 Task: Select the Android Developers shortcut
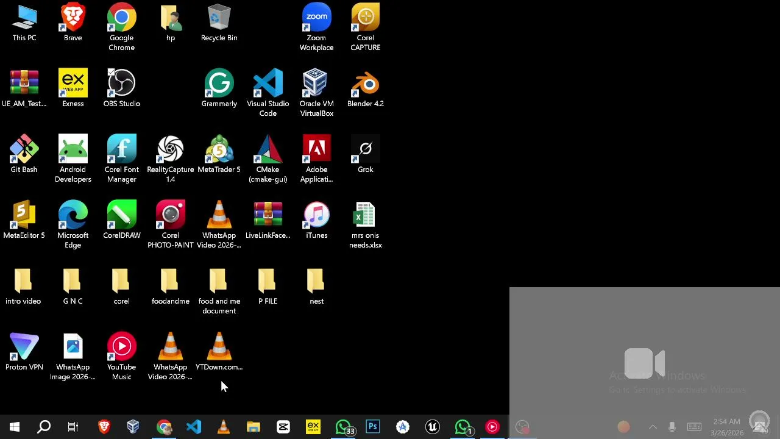pos(73,159)
